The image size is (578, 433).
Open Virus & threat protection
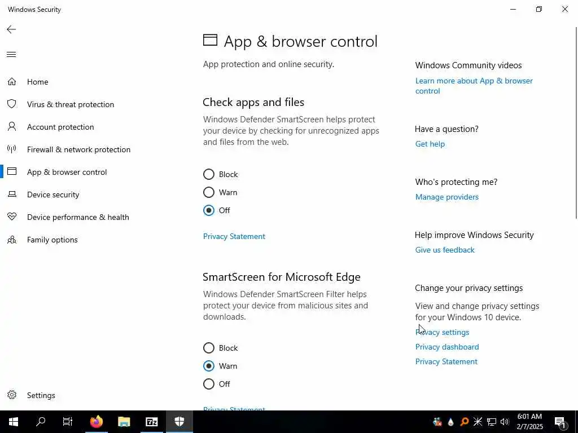click(x=71, y=104)
